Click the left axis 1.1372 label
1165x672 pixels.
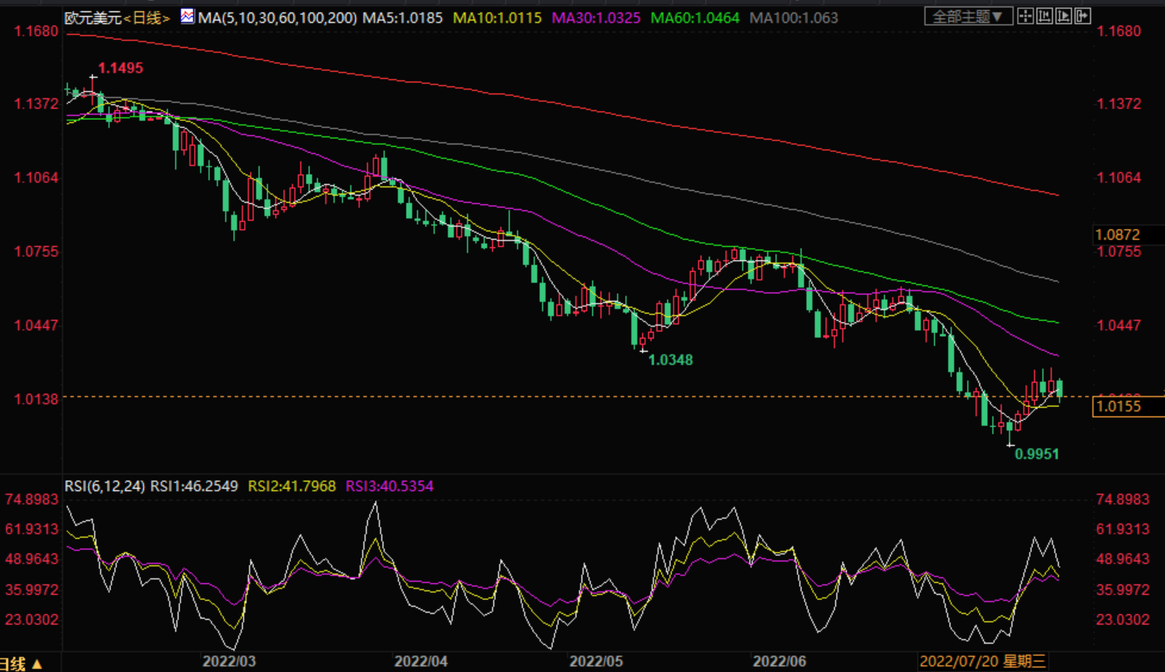[x=37, y=104]
